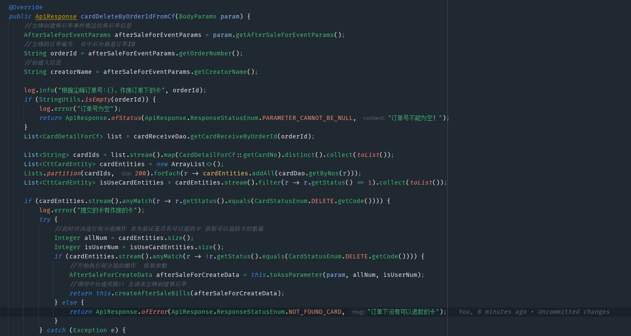Click the comment 此时应该进行部分退操作
Screen dimensions: 631x336
pos(159,229)
